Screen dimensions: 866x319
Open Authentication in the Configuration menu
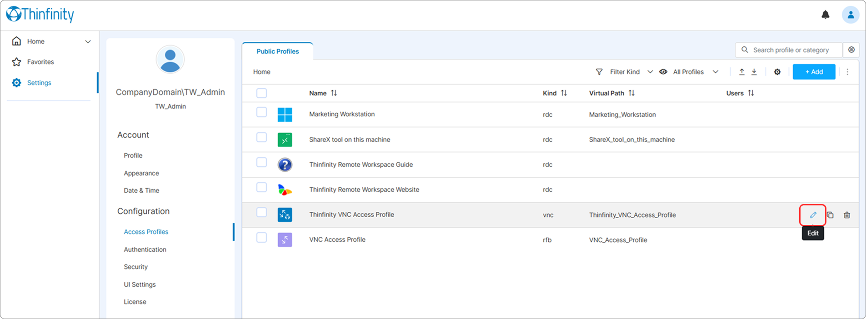coord(145,249)
